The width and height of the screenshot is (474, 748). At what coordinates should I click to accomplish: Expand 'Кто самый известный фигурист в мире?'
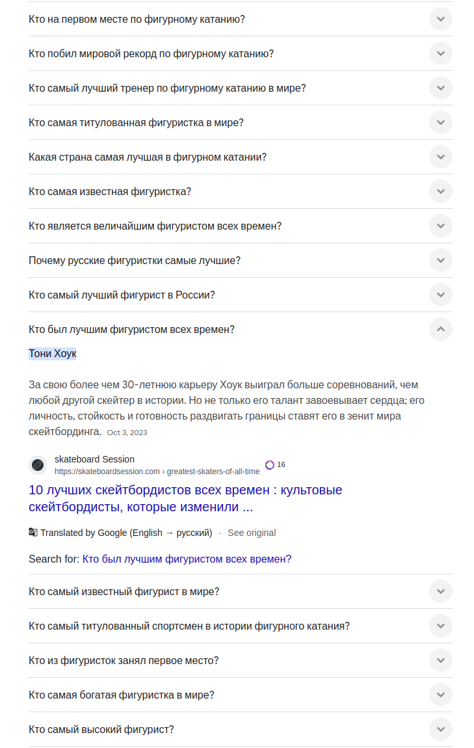tap(440, 591)
